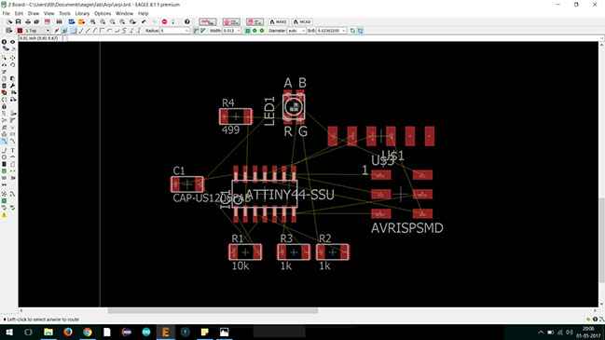Choose the Rotate tool in the left toolbar
605x340 pixels.
pyautogui.click(x=13, y=65)
